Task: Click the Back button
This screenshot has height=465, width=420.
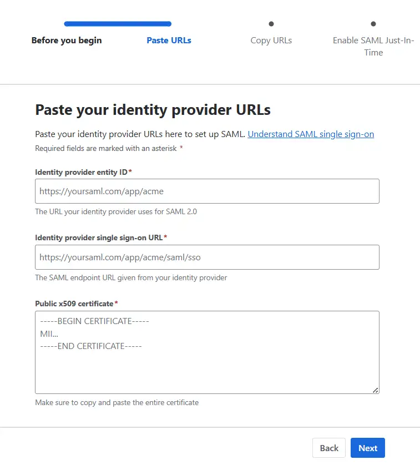Action: click(329, 448)
